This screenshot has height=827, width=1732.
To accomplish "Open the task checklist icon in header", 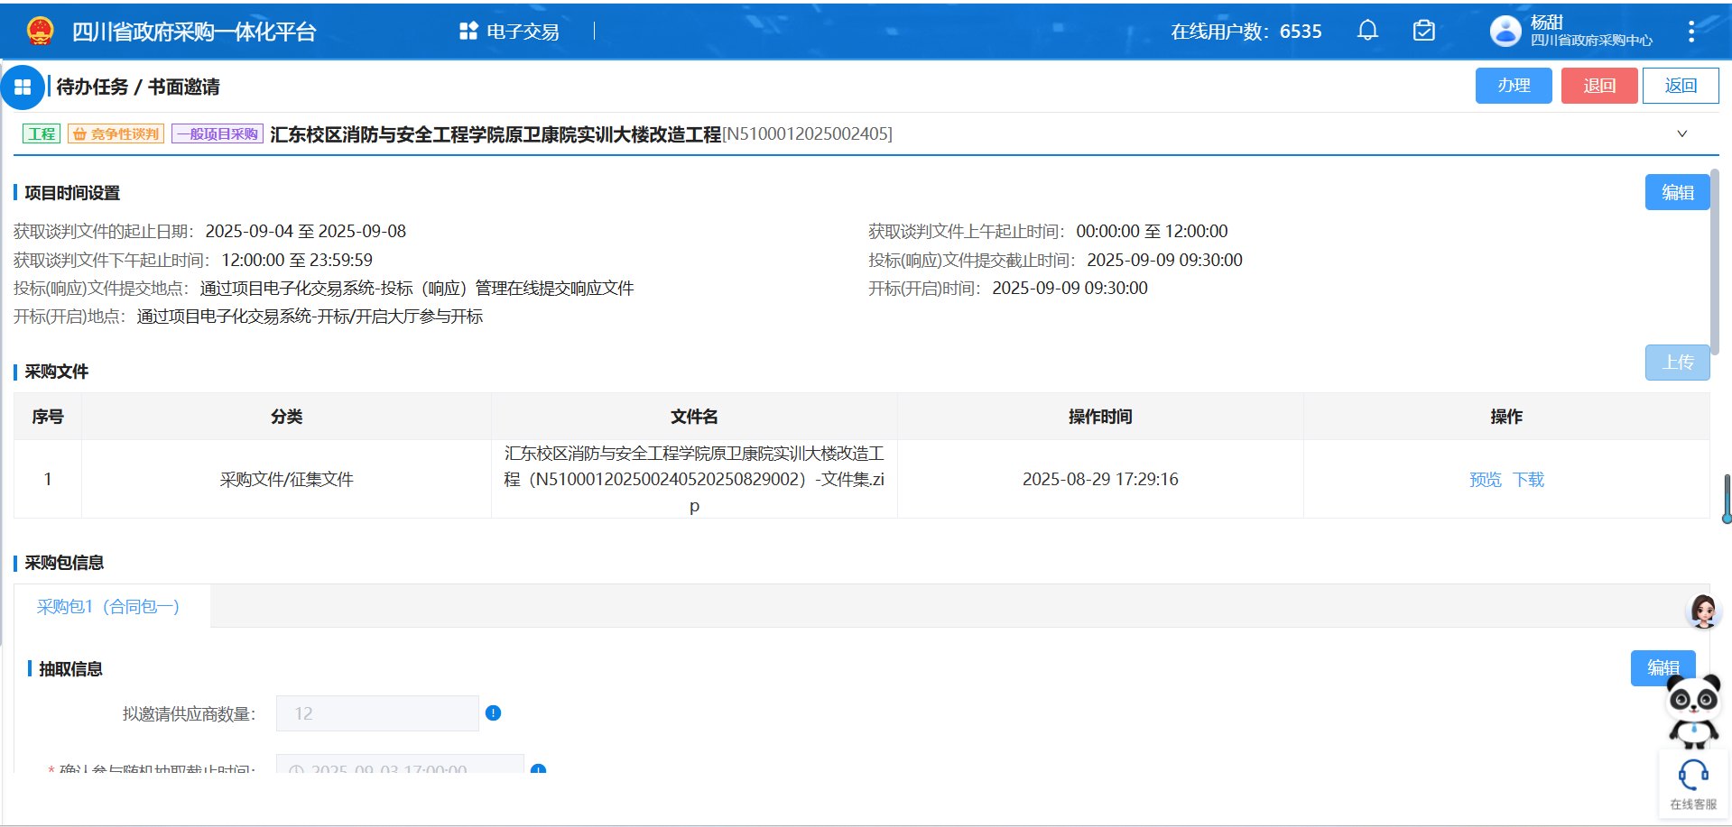I will [1423, 31].
